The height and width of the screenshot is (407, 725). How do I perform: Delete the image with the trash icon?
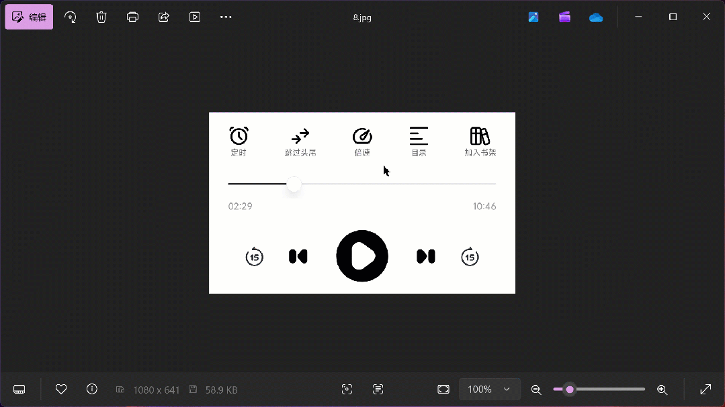click(x=101, y=17)
